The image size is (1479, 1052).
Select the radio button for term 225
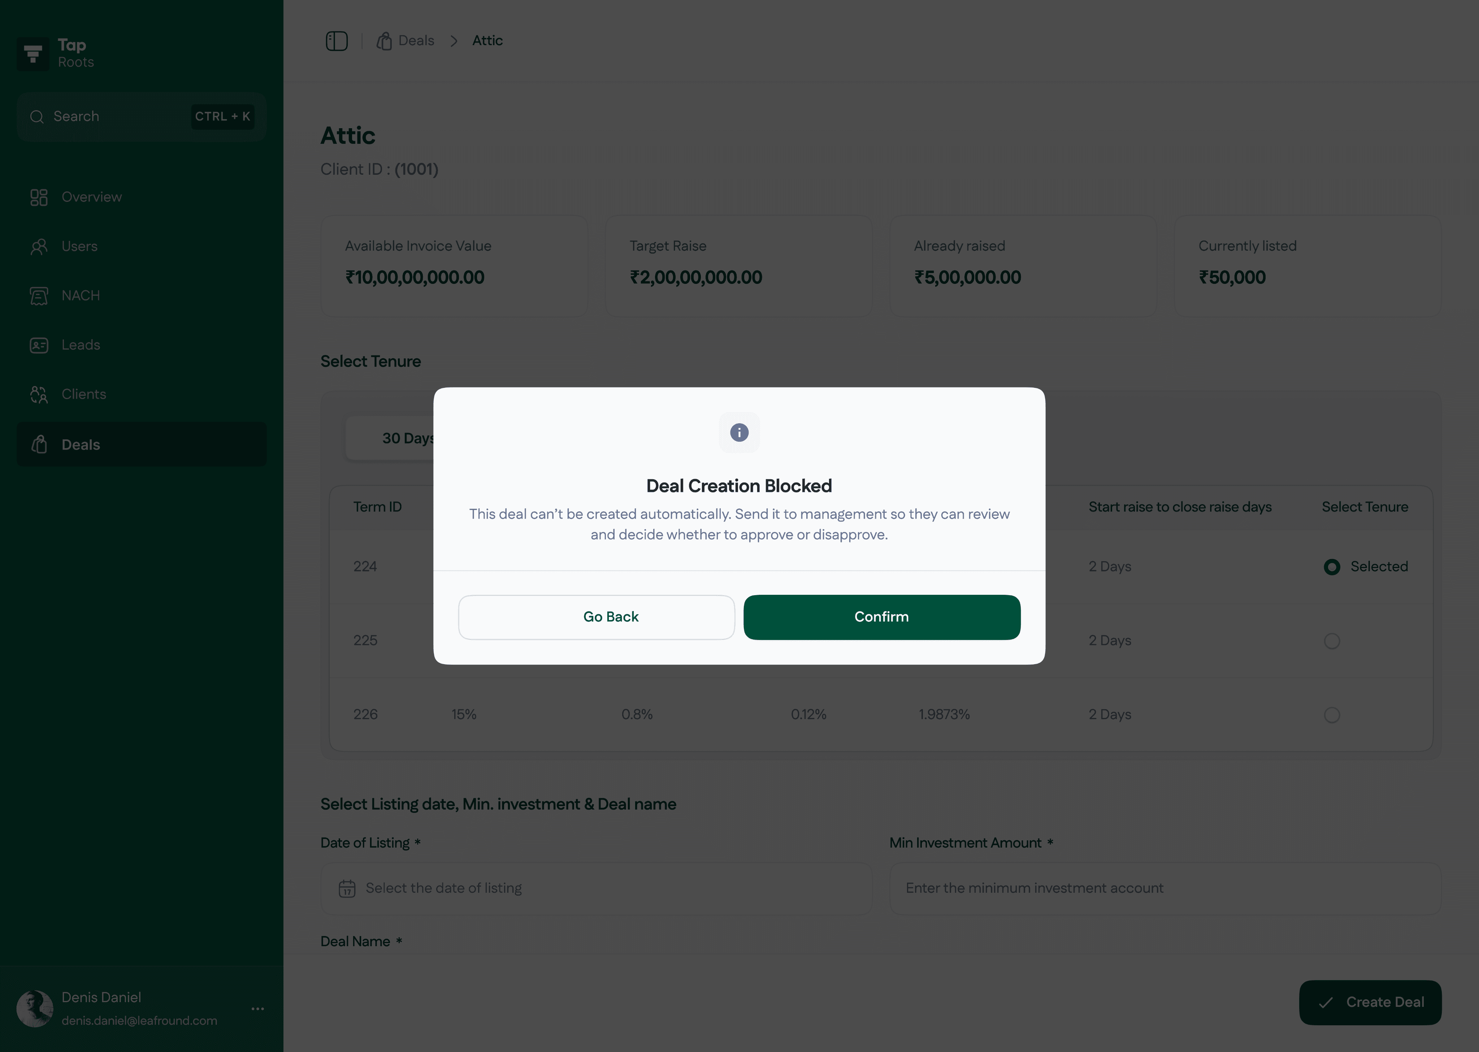[1331, 641]
